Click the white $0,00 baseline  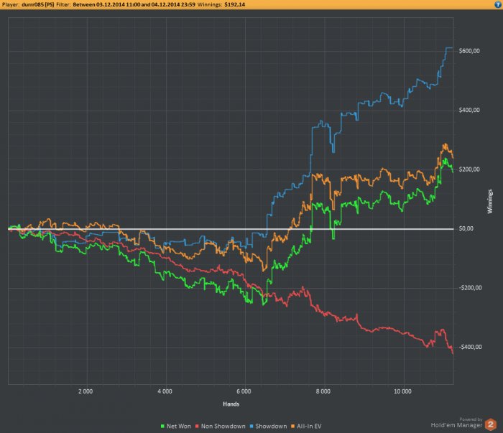(x=231, y=229)
